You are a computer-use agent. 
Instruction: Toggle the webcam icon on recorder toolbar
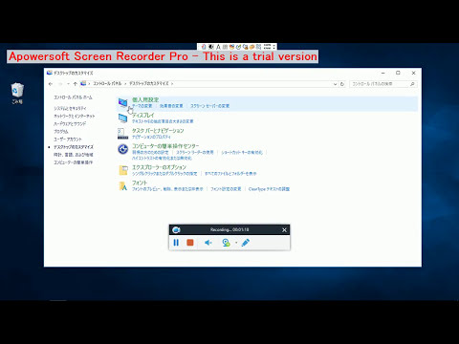click(x=226, y=243)
